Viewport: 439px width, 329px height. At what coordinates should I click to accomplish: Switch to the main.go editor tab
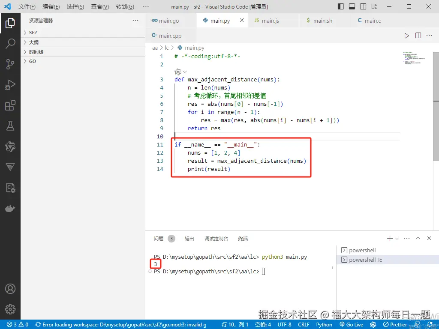[x=171, y=21]
